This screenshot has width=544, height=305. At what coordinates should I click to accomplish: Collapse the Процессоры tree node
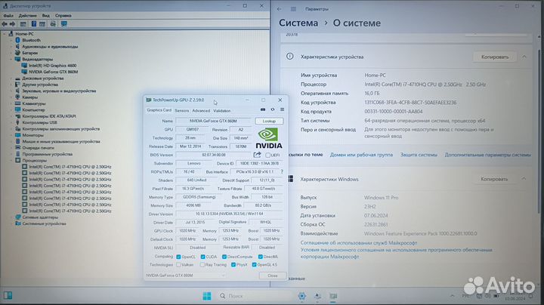click(x=11, y=161)
